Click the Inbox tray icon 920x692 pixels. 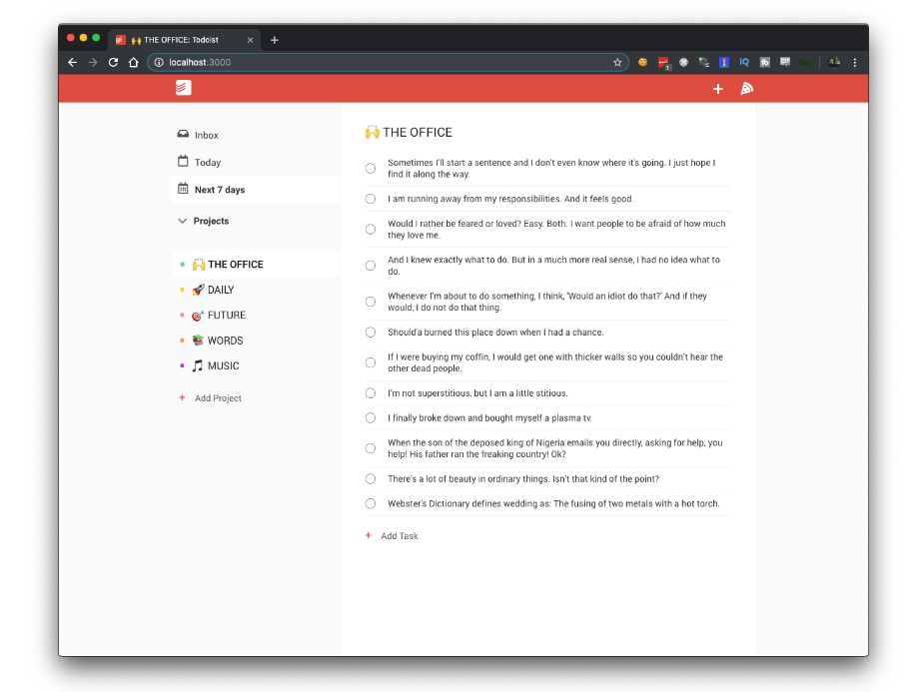coord(183,135)
